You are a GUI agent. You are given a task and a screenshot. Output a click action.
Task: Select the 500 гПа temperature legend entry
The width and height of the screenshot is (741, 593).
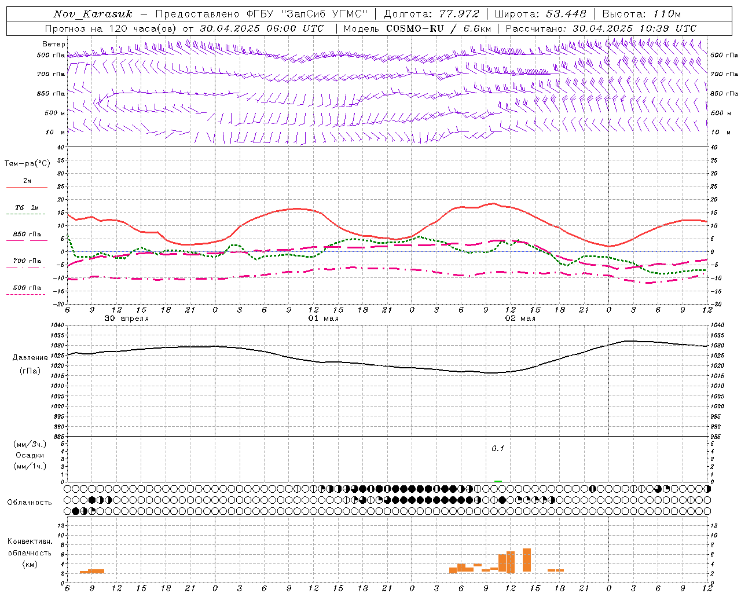pyautogui.click(x=27, y=288)
